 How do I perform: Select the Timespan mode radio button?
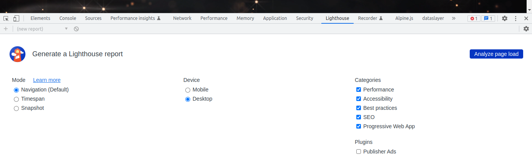(16, 99)
